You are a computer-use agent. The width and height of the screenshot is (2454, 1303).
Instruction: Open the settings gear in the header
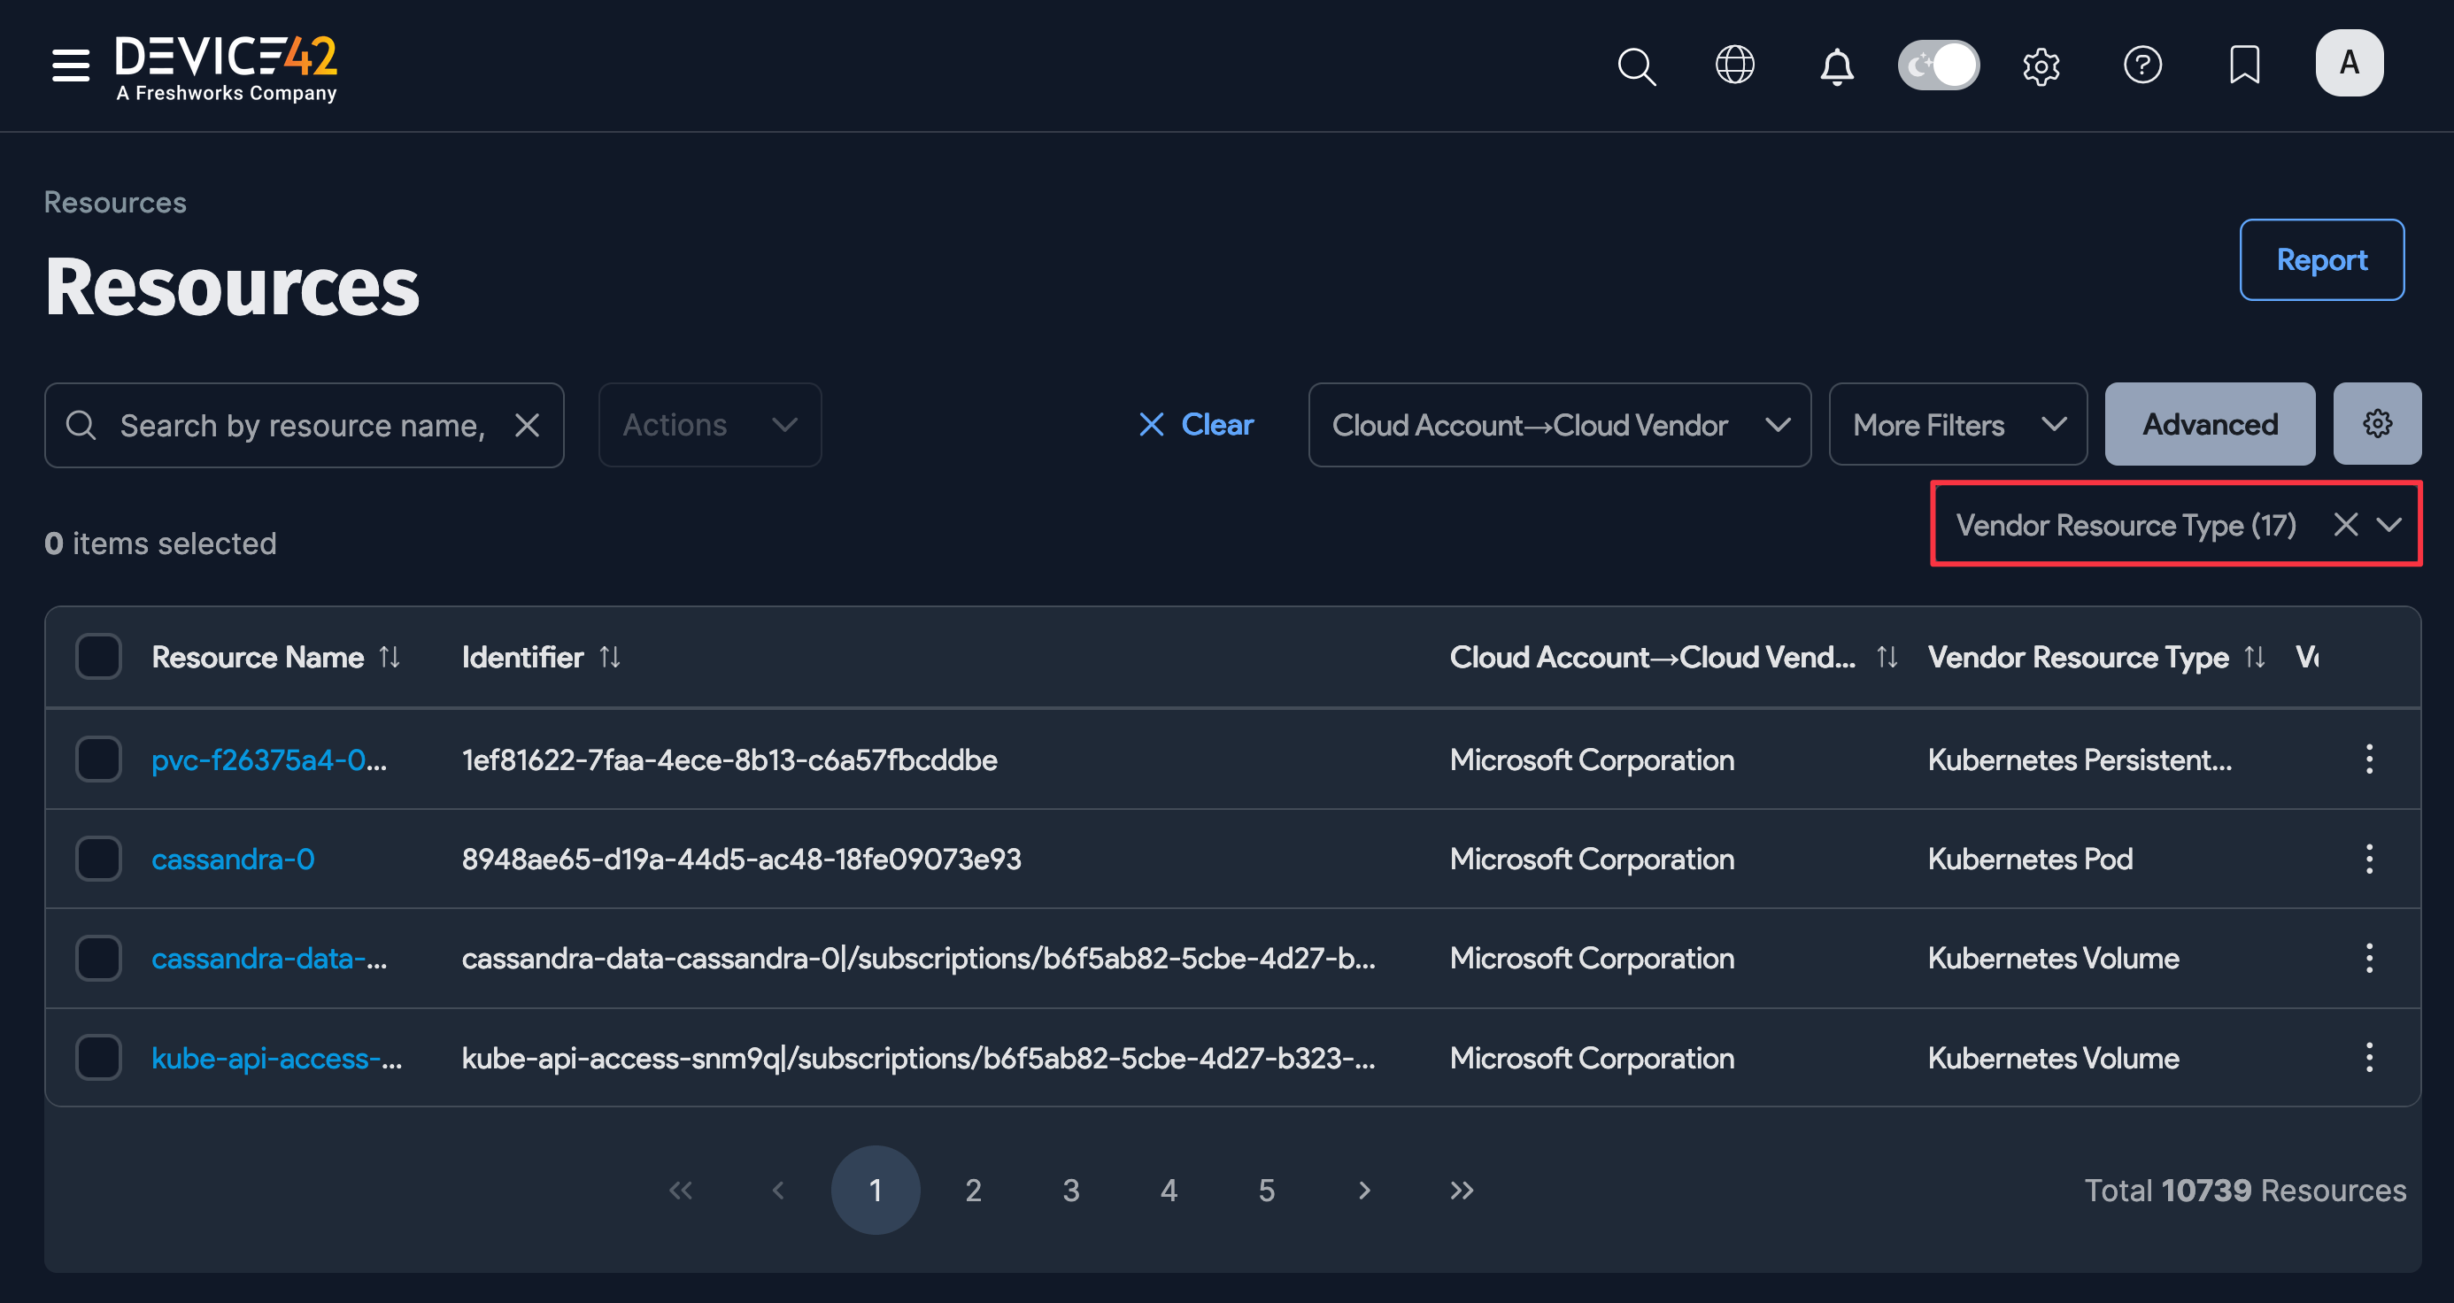coord(2041,65)
